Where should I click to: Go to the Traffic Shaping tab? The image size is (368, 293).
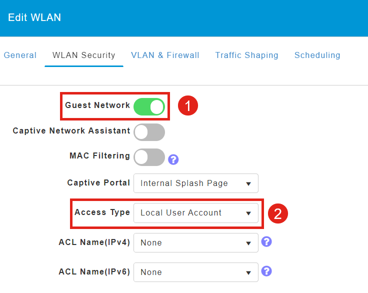point(246,55)
